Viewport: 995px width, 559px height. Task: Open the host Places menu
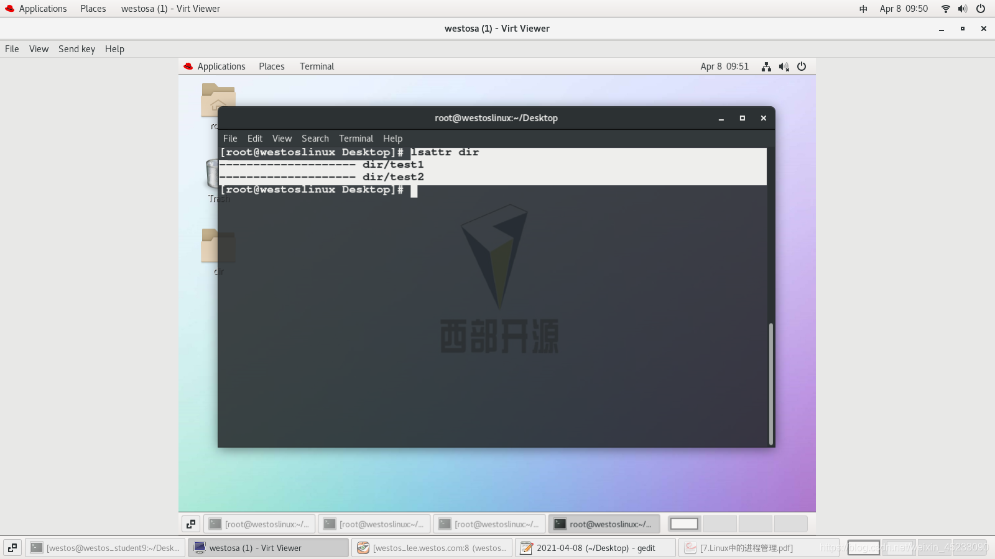point(93,9)
